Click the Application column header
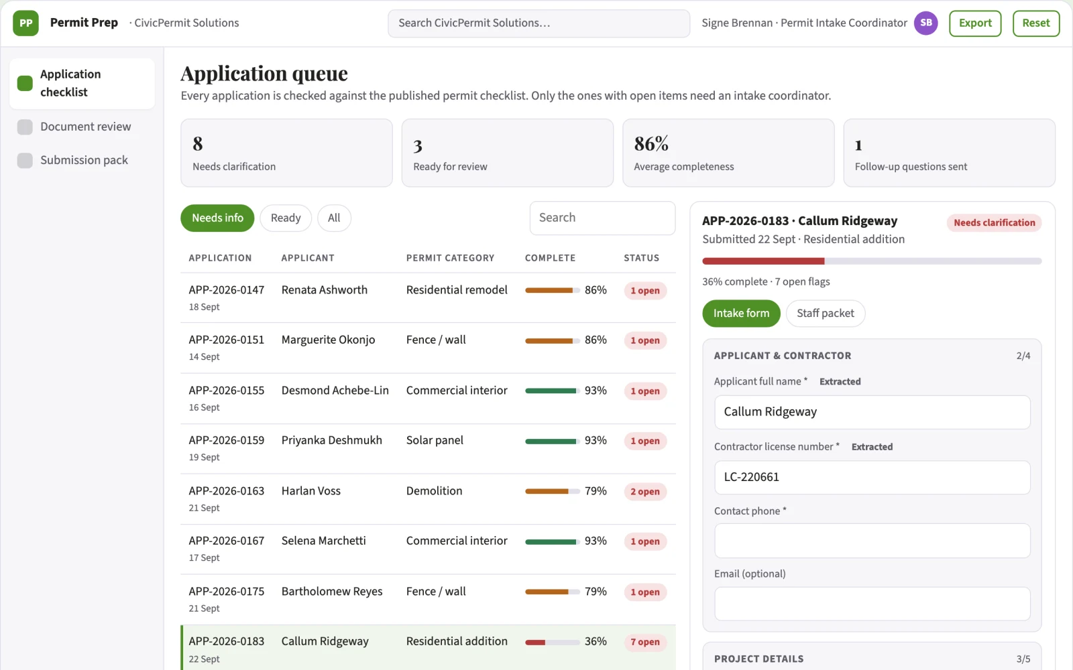This screenshot has width=1073, height=670. coord(220,258)
